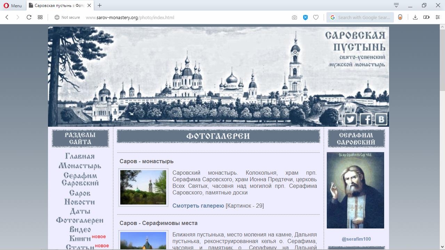Restore down the Opera window
Screen dimensions: 445x250
point(424,5)
